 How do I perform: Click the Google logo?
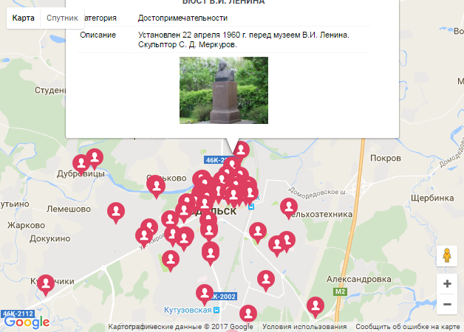click(x=27, y=322)
